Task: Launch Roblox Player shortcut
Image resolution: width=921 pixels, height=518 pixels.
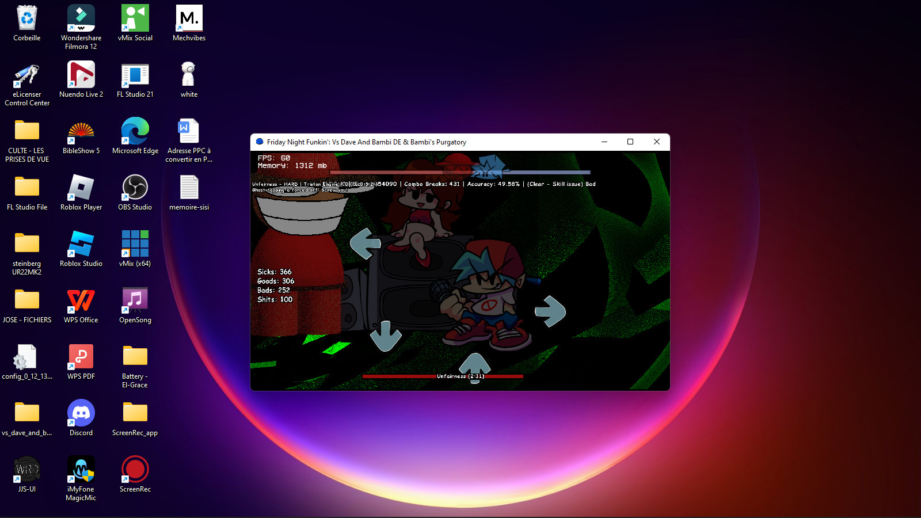Action: tap(81, 193)
